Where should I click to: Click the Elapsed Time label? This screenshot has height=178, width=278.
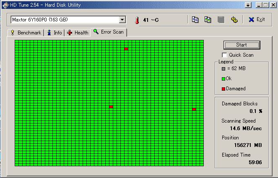tap(236, 155)
